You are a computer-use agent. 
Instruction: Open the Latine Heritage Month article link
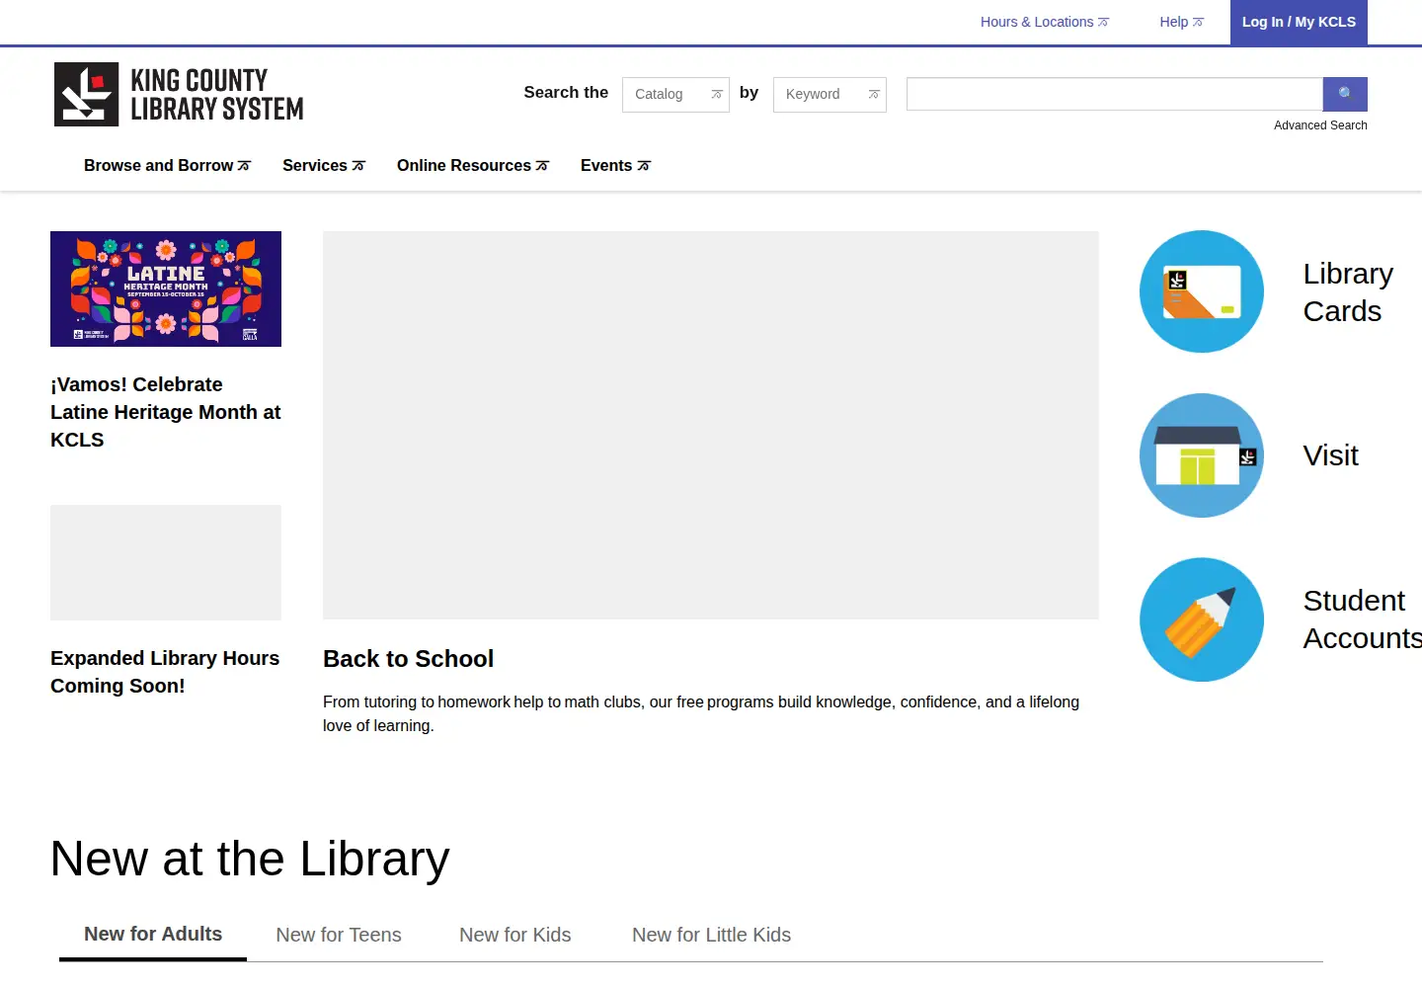[166, 412]
